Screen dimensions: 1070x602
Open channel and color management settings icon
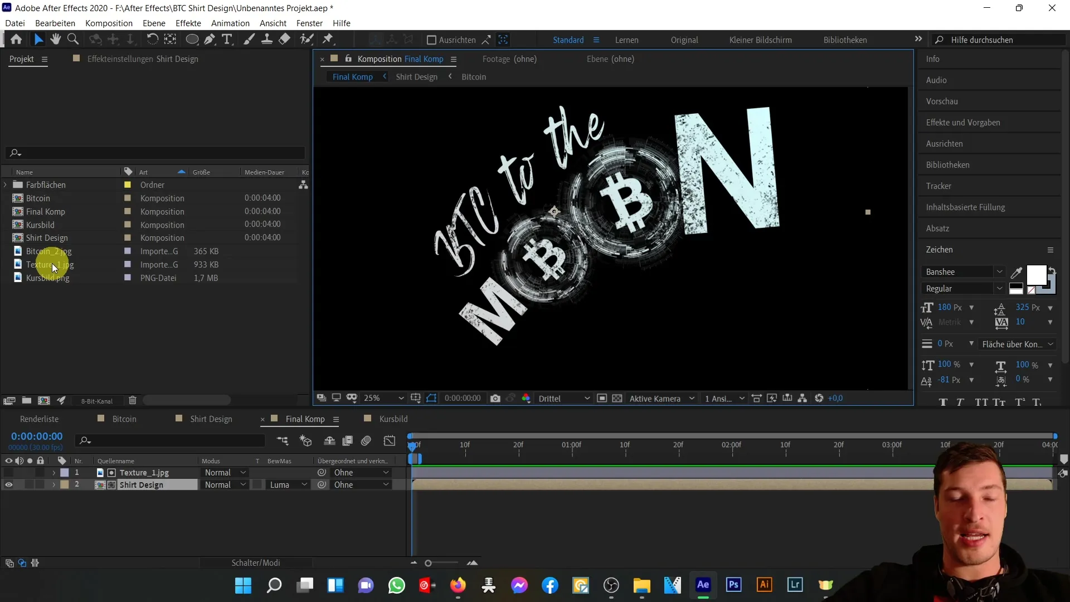526,398
